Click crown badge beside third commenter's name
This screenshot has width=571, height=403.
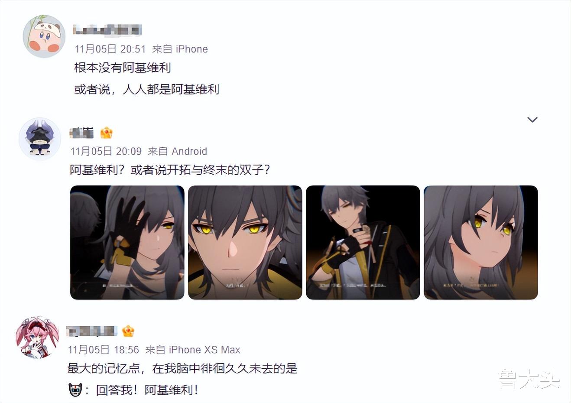point(128,331)
